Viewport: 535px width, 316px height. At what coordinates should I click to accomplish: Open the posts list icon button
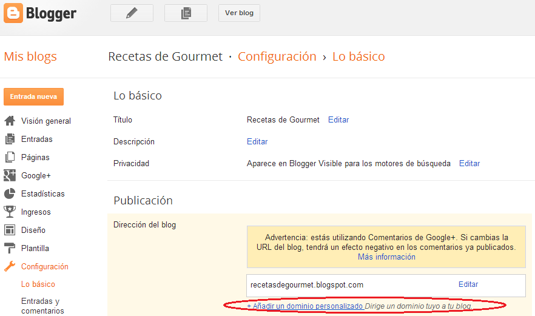[x=186, y=13]
